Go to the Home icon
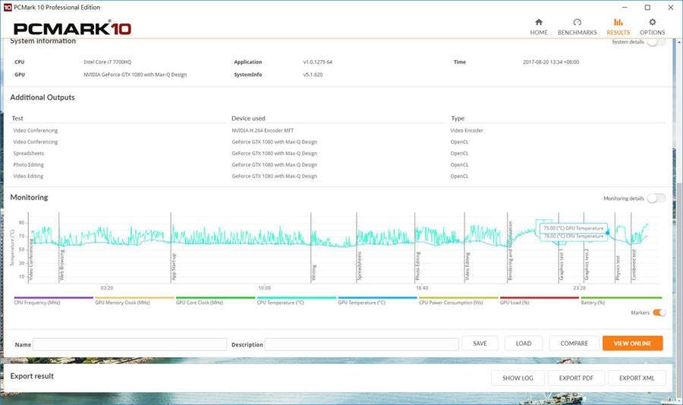This screenshot has height=405, width=683. [539, 23]
